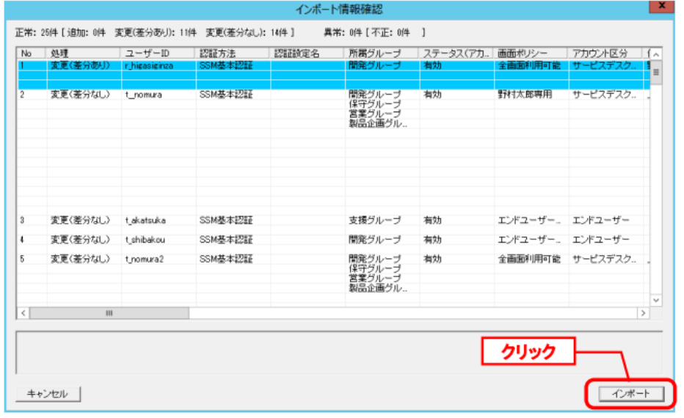Click エンドユーザー account type in t_shibakou row
Viewport: 684px width, 418px height.
[600, 240]
